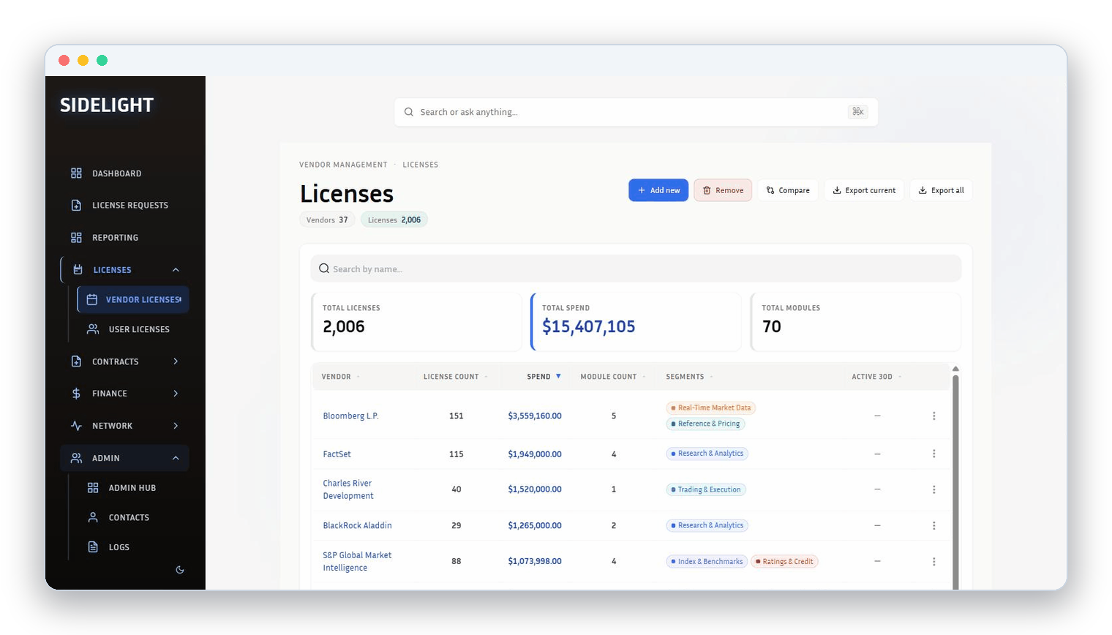This screenshot has height=635, width=1112.
Task: Click the Add new button
Action: click(658, 190)
